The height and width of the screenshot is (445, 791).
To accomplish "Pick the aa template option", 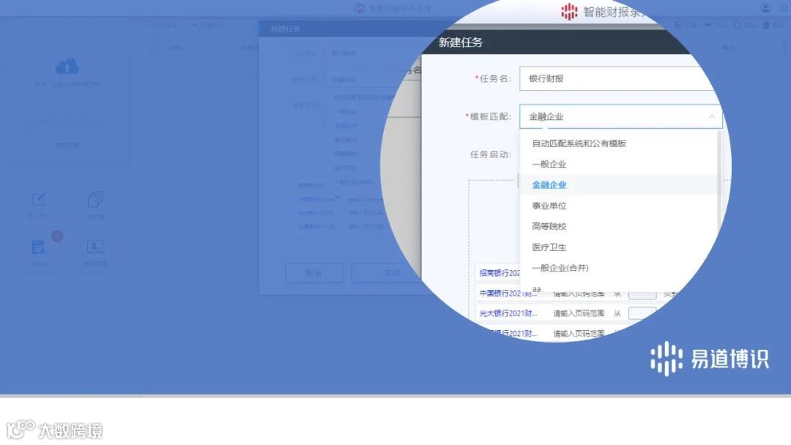I will (536, 289).
